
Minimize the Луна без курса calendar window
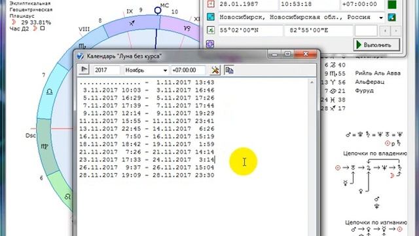274,54
